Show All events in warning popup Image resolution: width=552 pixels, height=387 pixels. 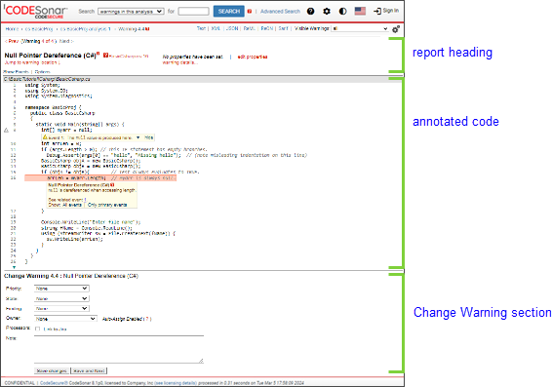tap(72, 205)
